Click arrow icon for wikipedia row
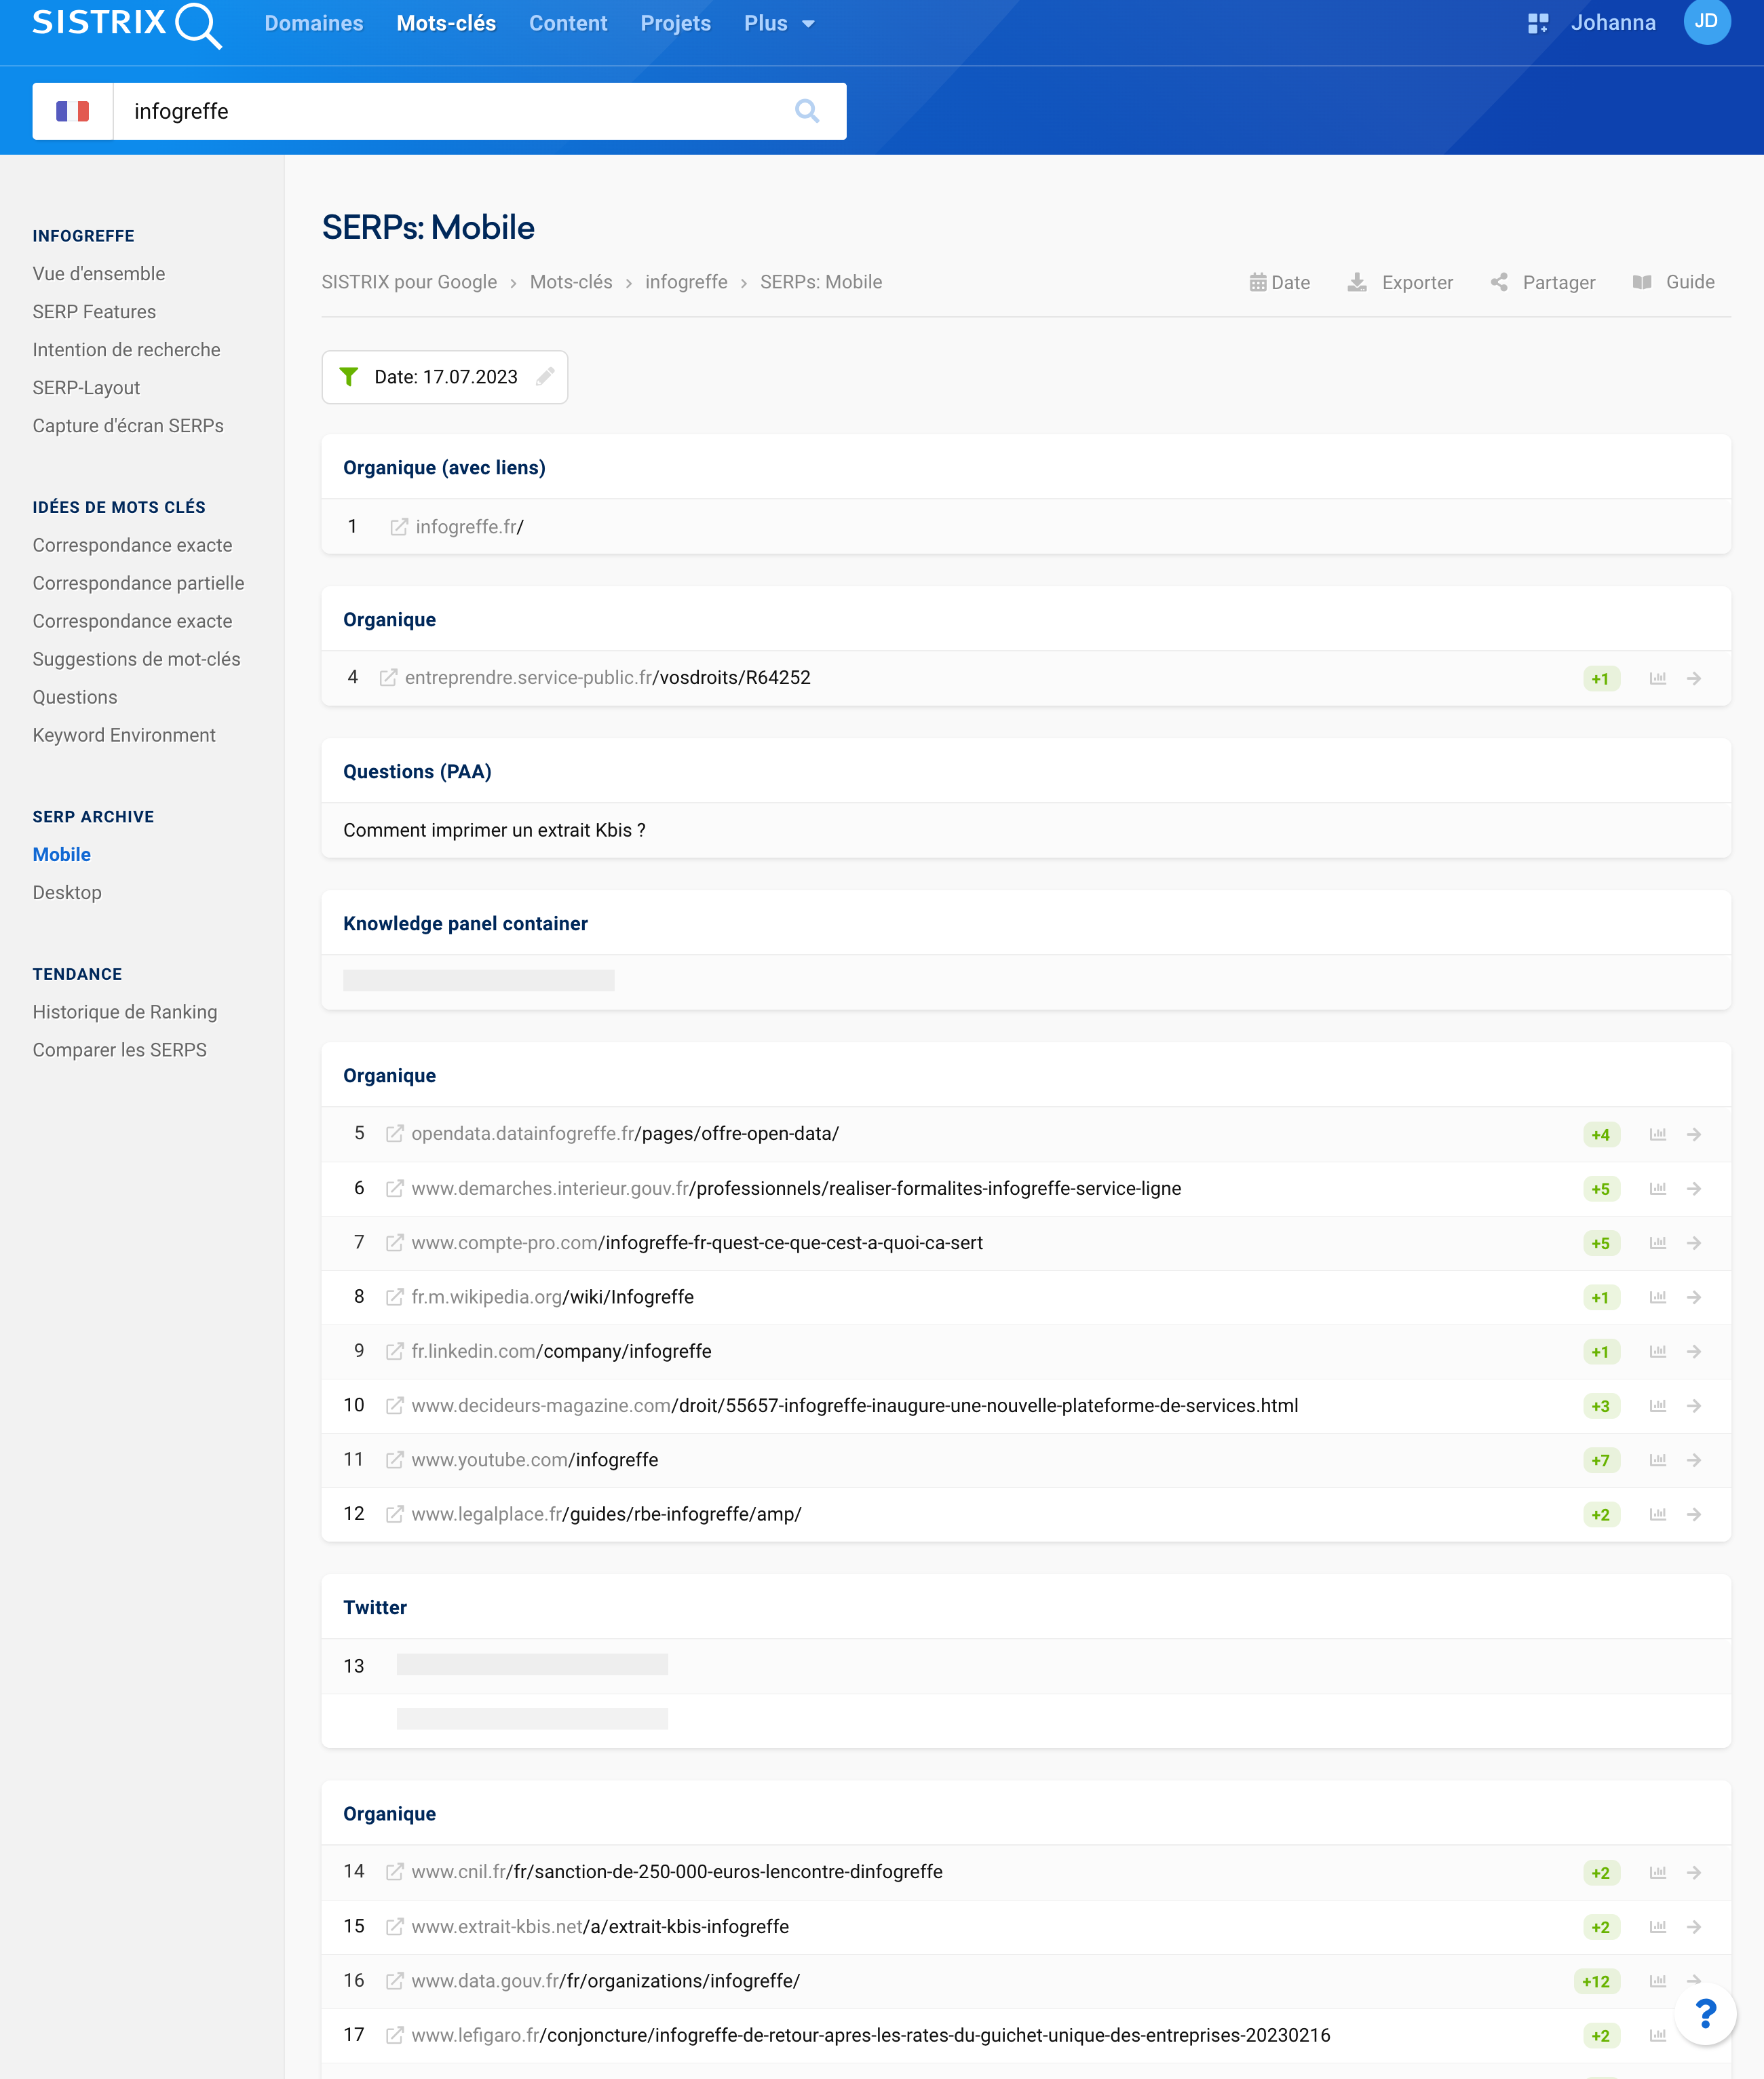 click(1694, 1297)
